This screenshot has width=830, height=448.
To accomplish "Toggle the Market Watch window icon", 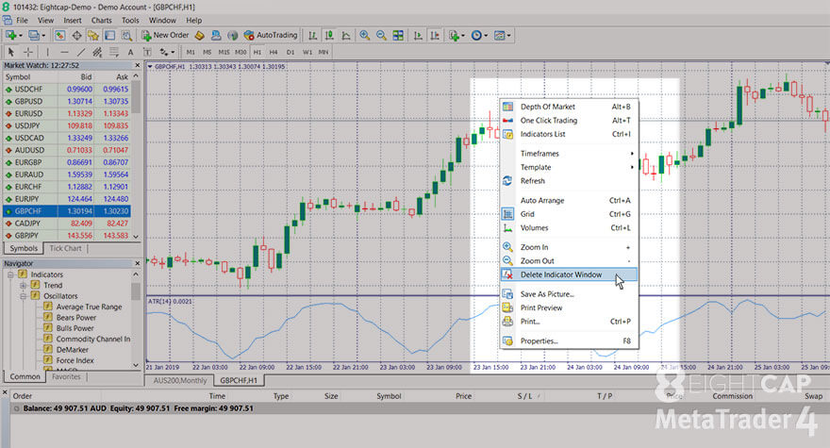I will click(59, 36).
